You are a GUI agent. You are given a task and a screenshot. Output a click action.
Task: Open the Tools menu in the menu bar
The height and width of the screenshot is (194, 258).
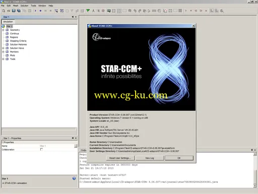[33, 6]
